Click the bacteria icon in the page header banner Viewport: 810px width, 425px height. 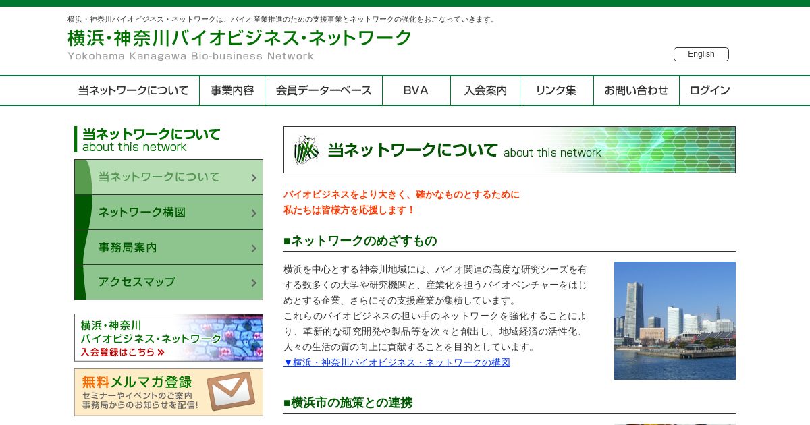click(306, 150)
